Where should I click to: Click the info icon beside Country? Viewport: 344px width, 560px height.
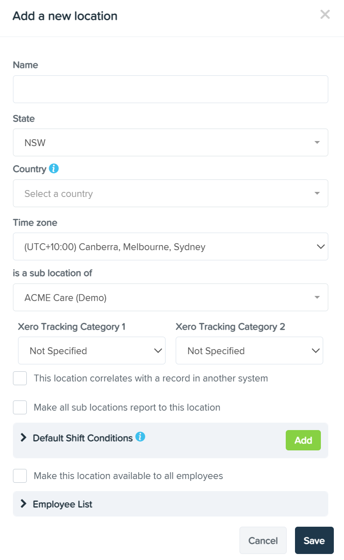click(55, 169)
